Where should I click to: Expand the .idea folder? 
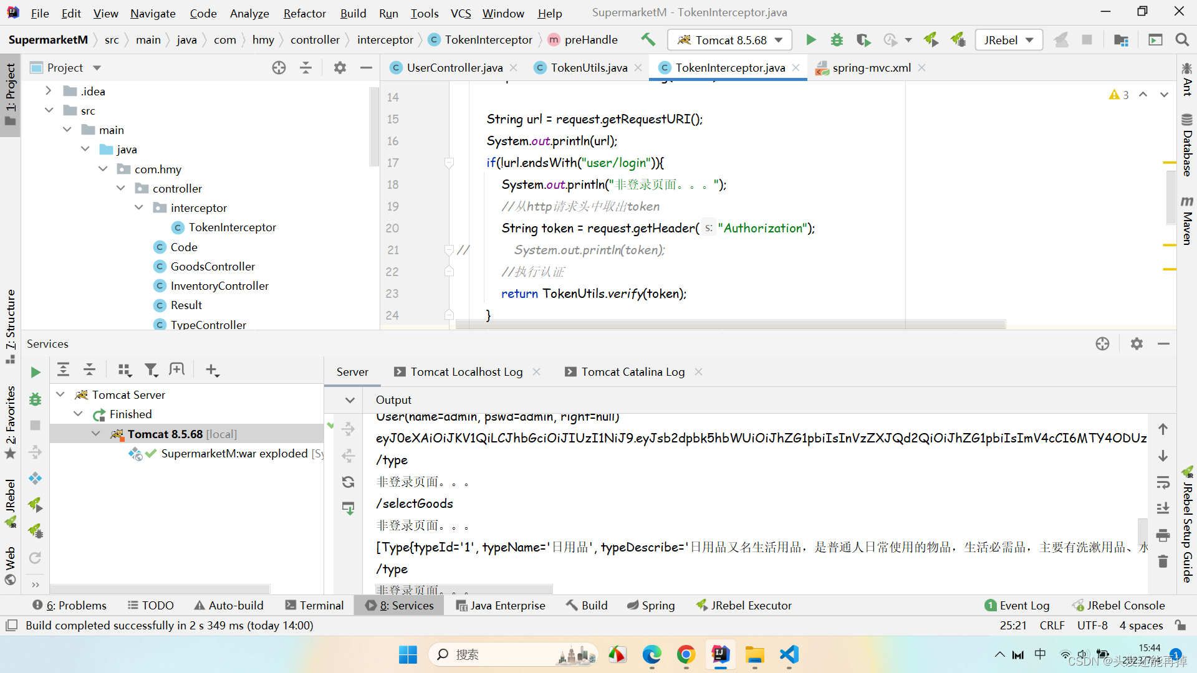pyautogui.click(x=49, y=91)
